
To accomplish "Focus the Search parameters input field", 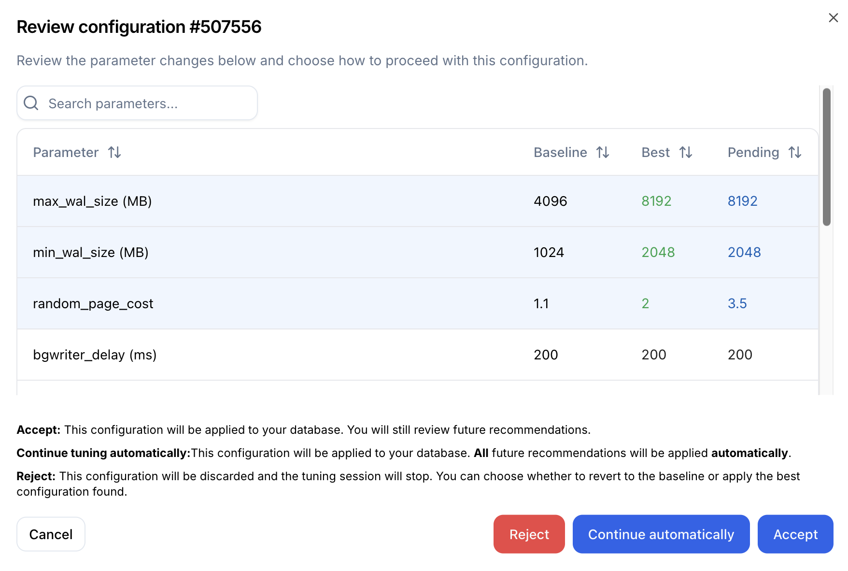I will click(145, 103).
